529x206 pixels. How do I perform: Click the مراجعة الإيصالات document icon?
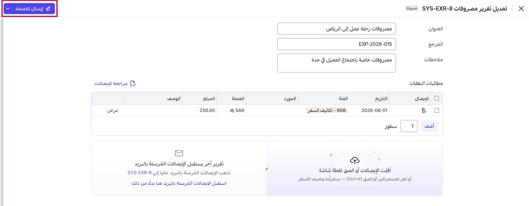pyautogui.click(x=133, y=83)
